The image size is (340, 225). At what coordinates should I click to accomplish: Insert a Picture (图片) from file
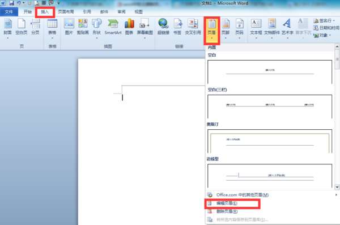point(69,27)
